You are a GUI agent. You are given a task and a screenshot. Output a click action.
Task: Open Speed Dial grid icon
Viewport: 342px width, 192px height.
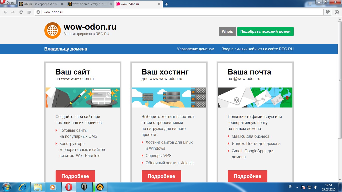click(x=29, y=12)
